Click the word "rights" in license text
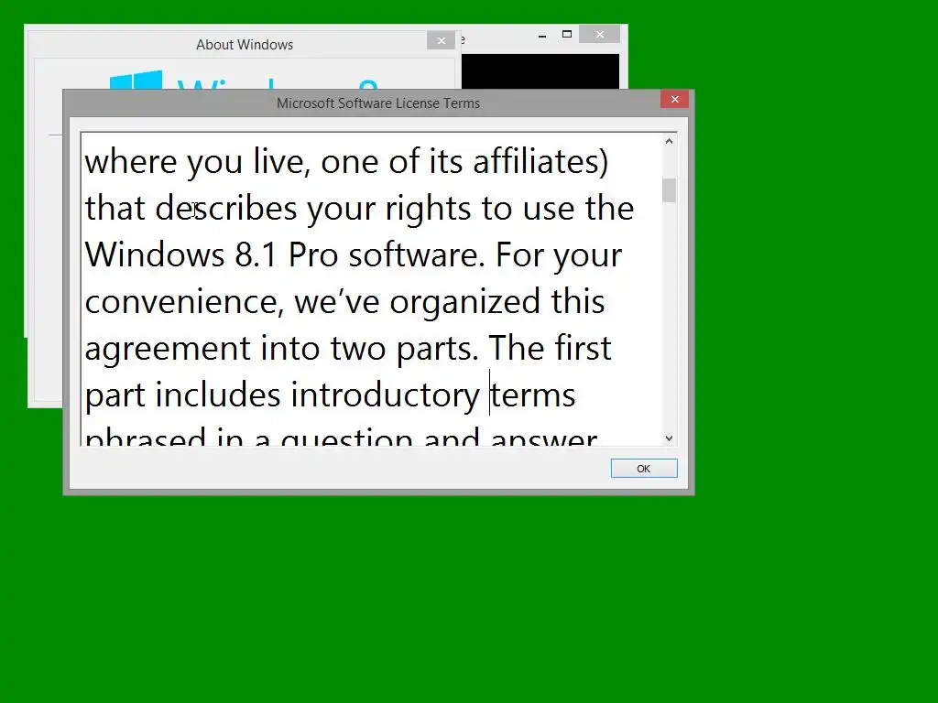Image resolution: width=938 pixels, height=703 pixels. [x=428, y=210]
